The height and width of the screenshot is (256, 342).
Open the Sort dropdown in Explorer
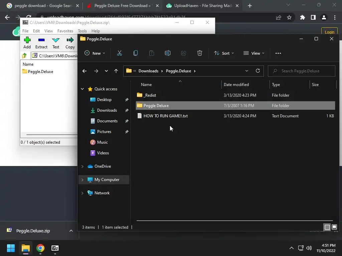pyautogui.click(x=224, y=53)
